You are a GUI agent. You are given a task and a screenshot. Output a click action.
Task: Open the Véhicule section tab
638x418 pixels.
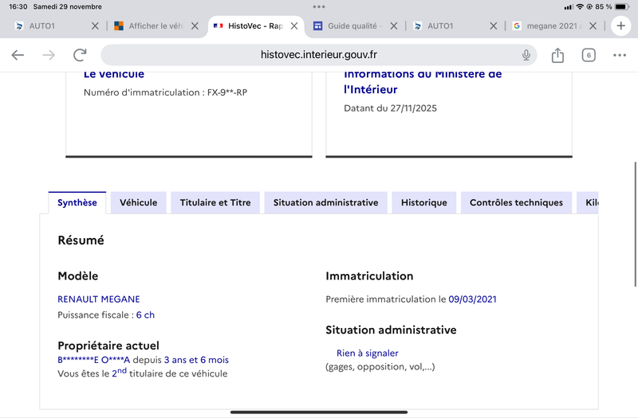[x=138, y=203]
